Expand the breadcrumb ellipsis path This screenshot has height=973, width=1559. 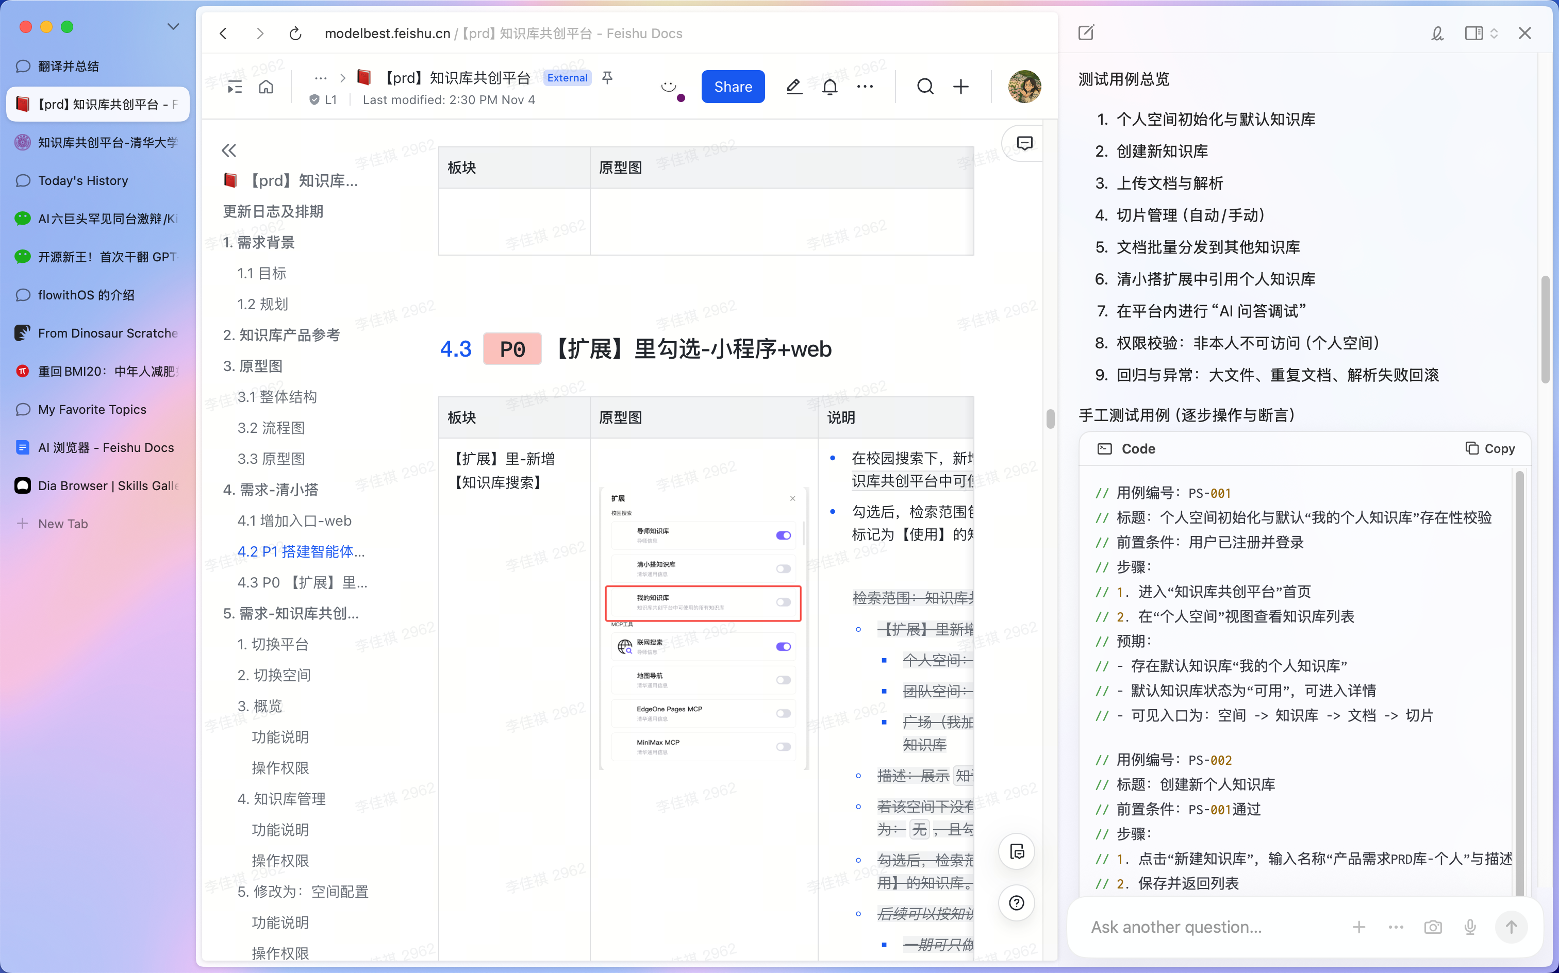pyautogui.click(x=321, y=78)
